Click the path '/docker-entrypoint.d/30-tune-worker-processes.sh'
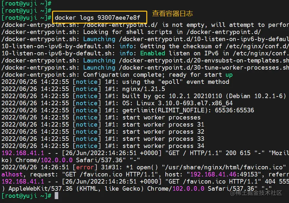 click(x=204, y=68)
